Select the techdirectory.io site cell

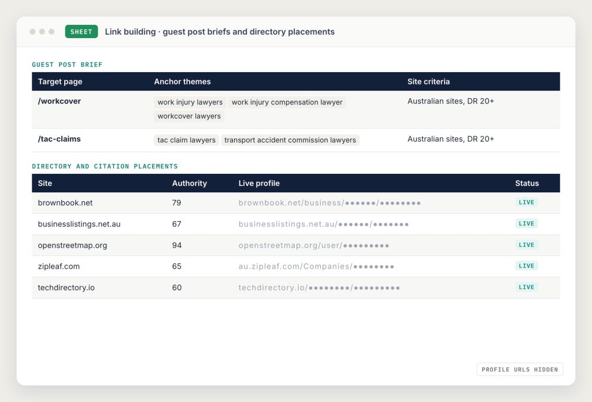(66, 288)
